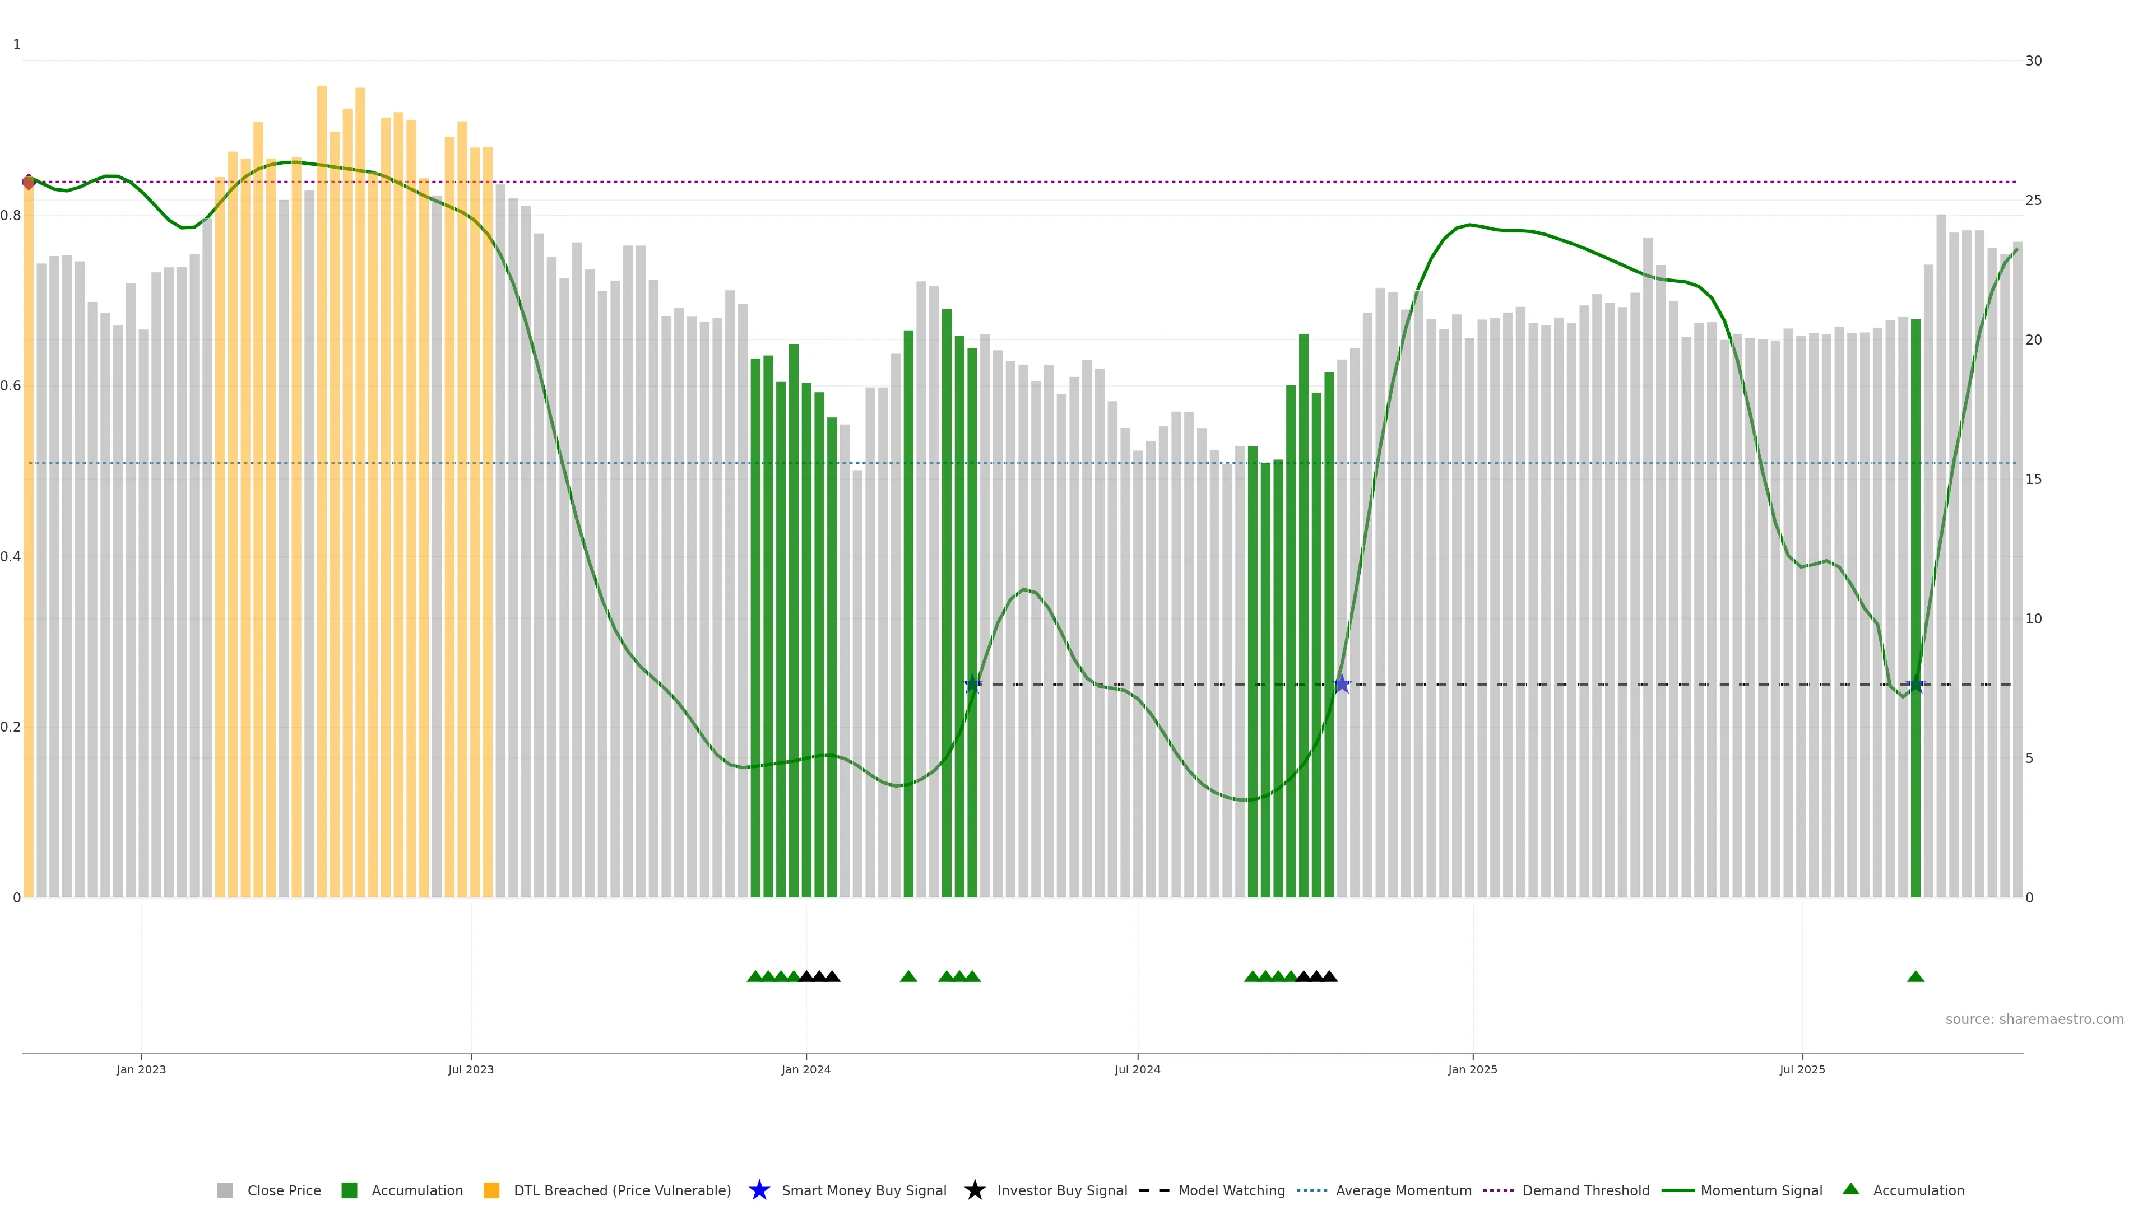Click the blue star marker near October 2024
Screen dimensions: 2152x1210
1342,684
